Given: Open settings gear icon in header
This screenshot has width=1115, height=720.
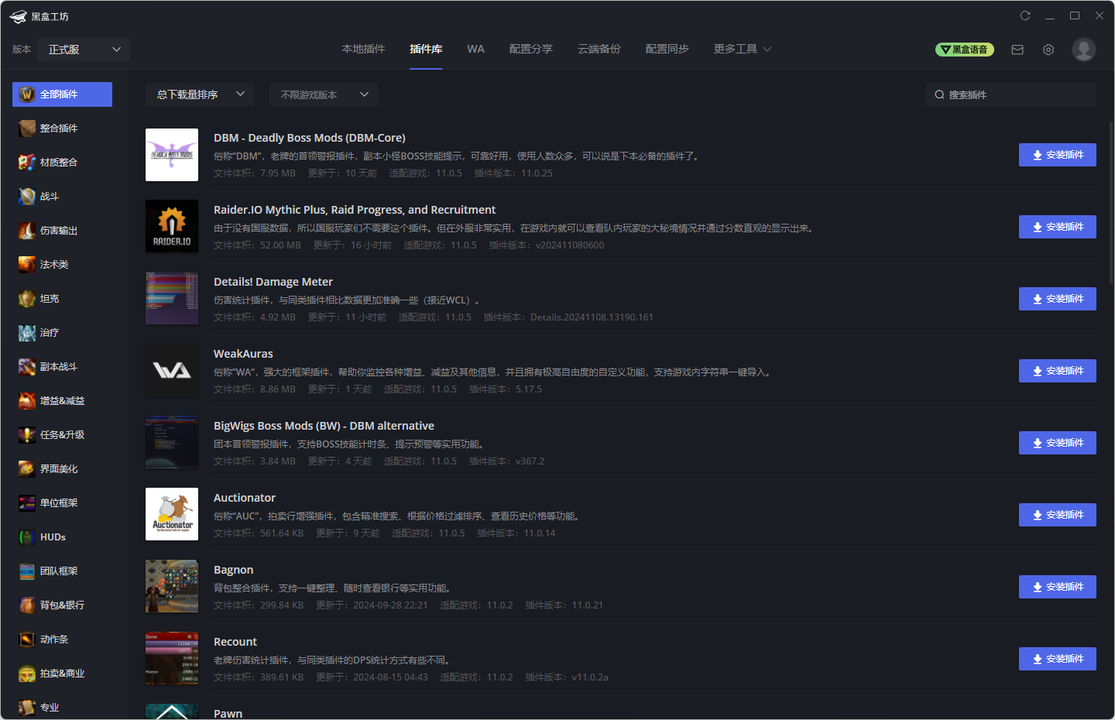Looking at the screenshot, I should pyautogui.click(x=1048, y=50).
